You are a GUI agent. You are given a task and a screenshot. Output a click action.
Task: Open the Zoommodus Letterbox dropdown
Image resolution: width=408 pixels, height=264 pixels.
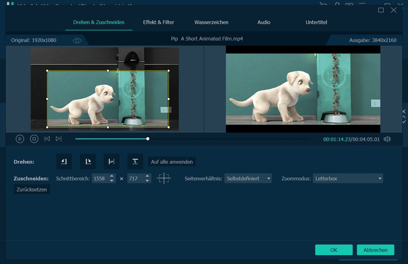click(348, 179)
